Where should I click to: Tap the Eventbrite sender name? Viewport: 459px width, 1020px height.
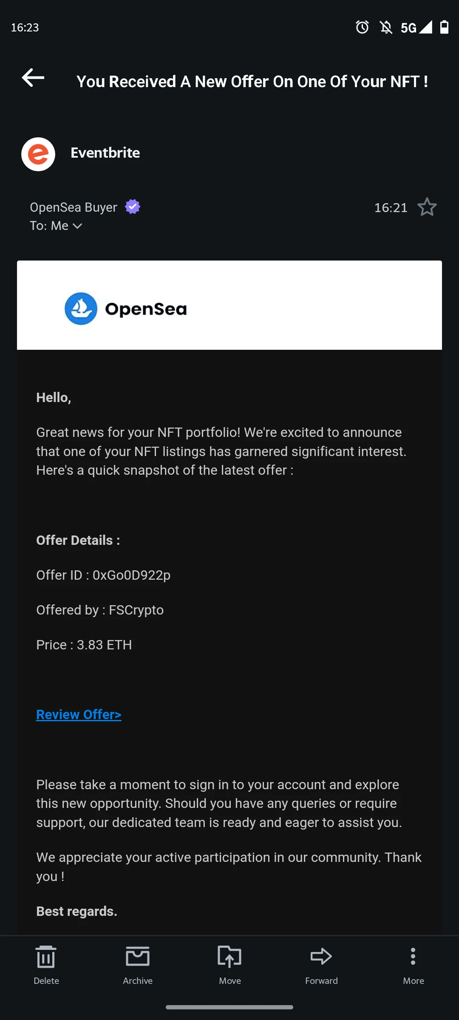(x=105, y=153)
